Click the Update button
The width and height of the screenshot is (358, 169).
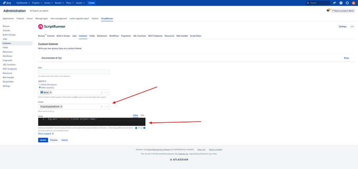tap(43, 140)
